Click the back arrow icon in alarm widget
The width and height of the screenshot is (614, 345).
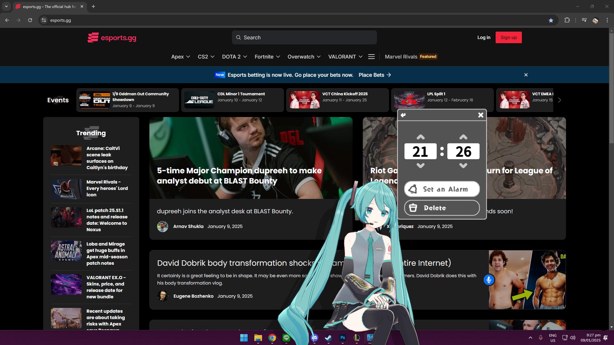point(403,115)
